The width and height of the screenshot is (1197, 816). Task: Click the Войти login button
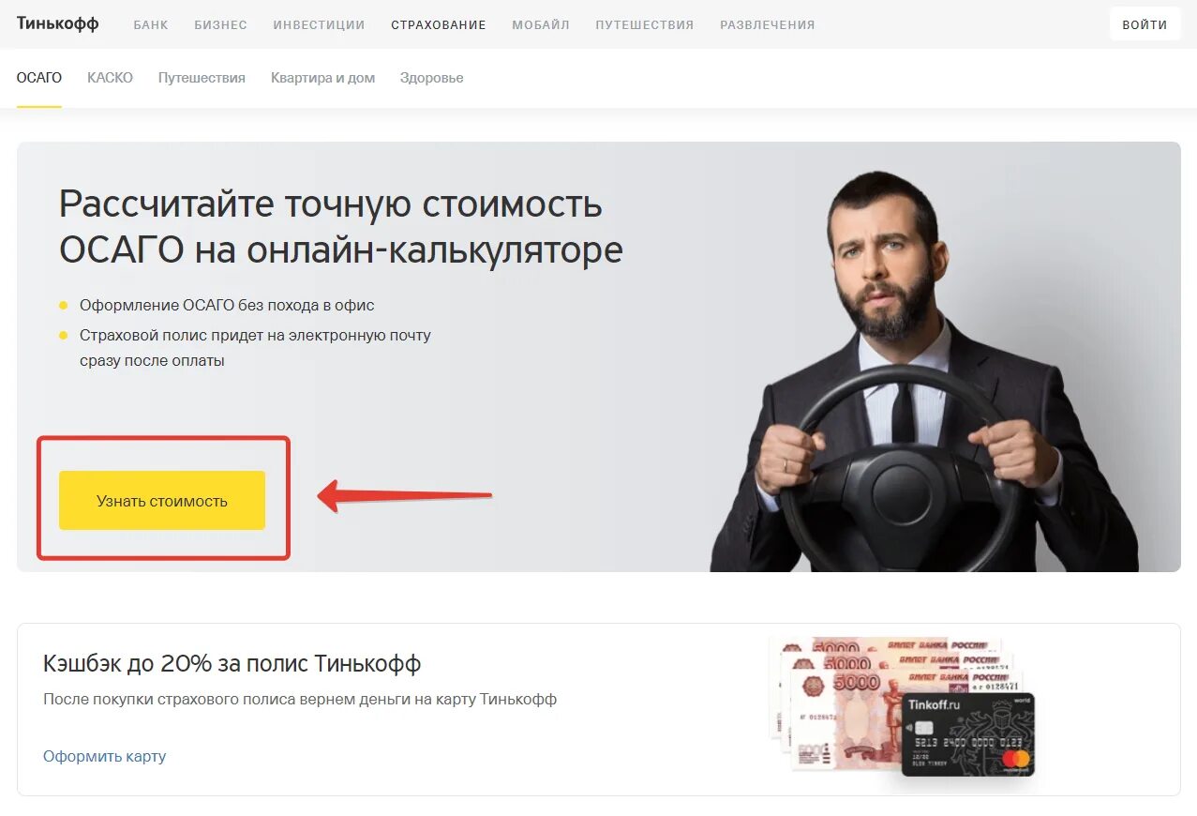pyautogui.click(x=1145, y=24)
